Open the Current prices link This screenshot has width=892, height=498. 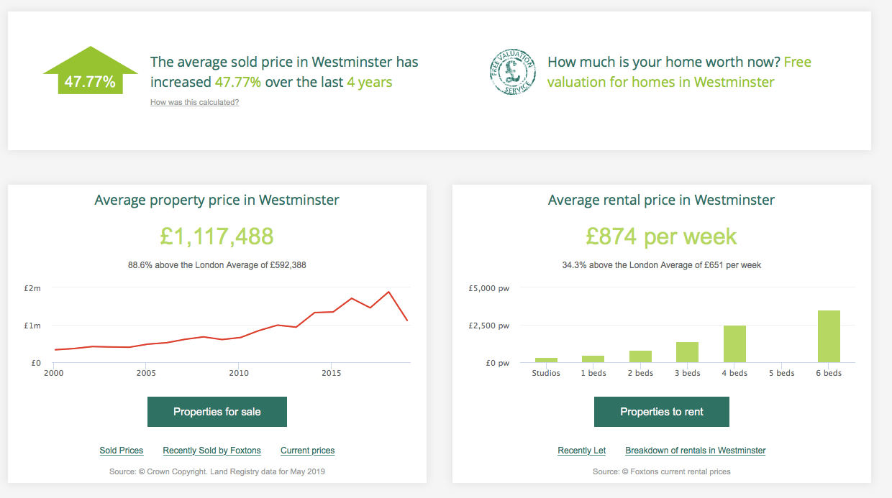(307, 451)
